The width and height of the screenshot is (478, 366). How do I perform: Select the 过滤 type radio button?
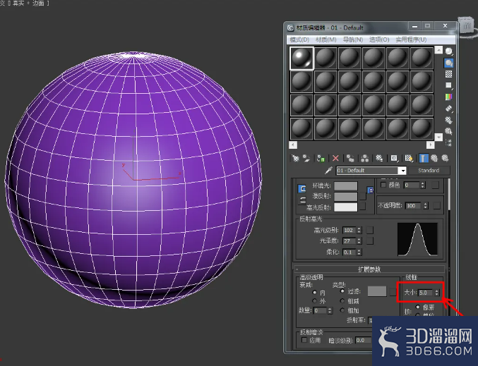click(342, 291)
